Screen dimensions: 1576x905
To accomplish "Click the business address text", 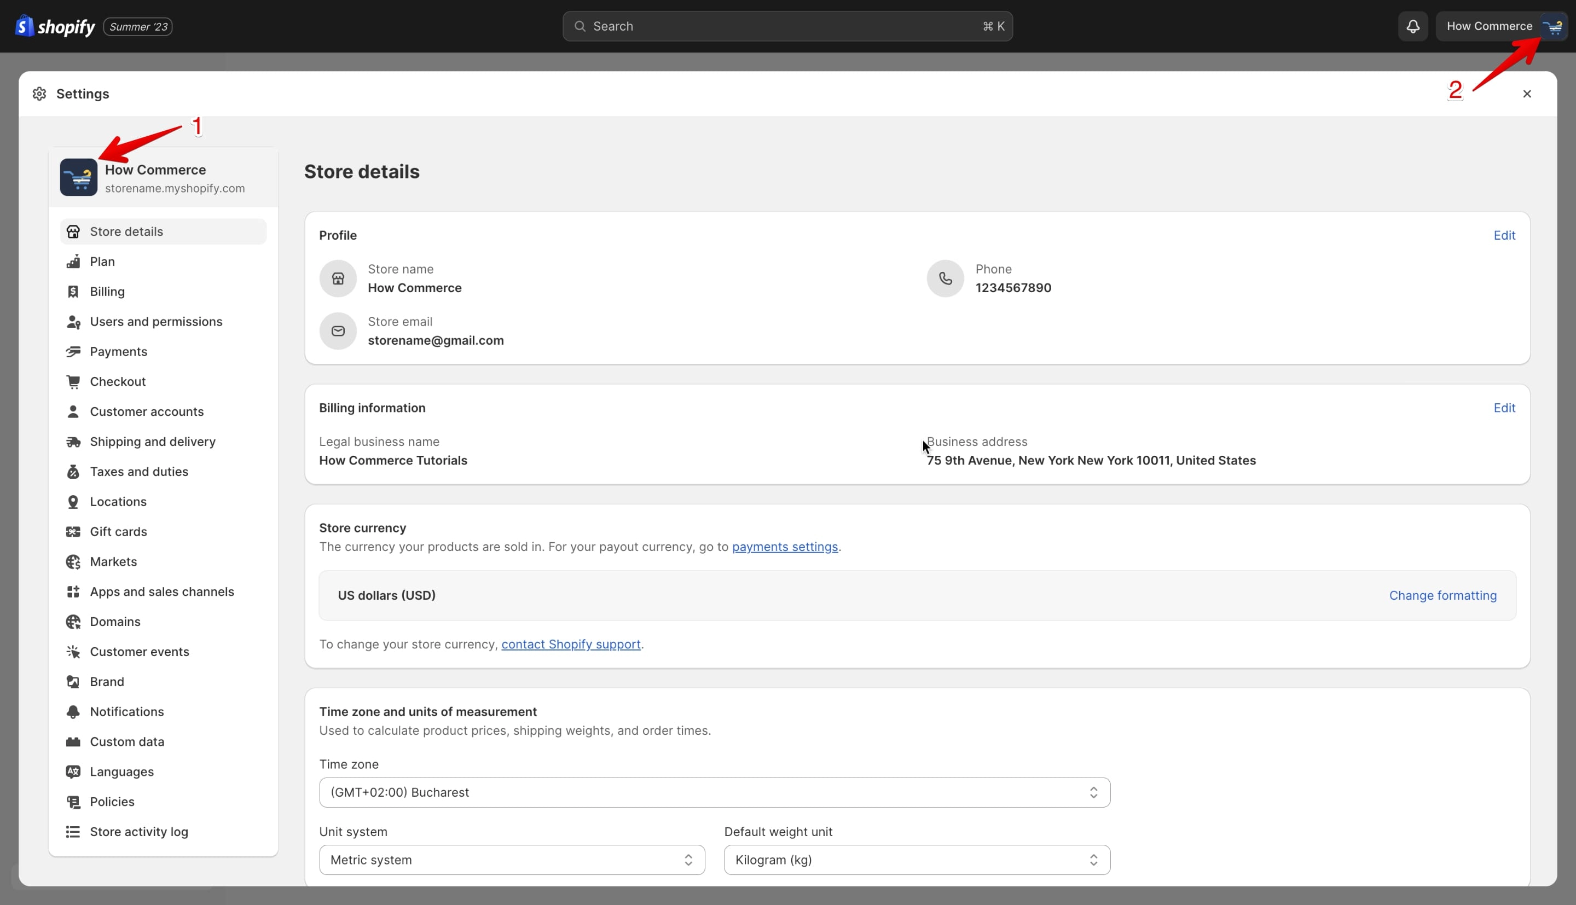I will tap(1091, 460).
